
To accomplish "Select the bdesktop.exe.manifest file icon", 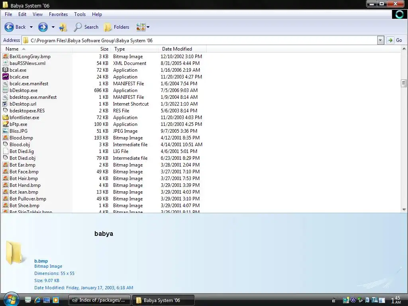I will pyautogui.click(x=5, y=97).
